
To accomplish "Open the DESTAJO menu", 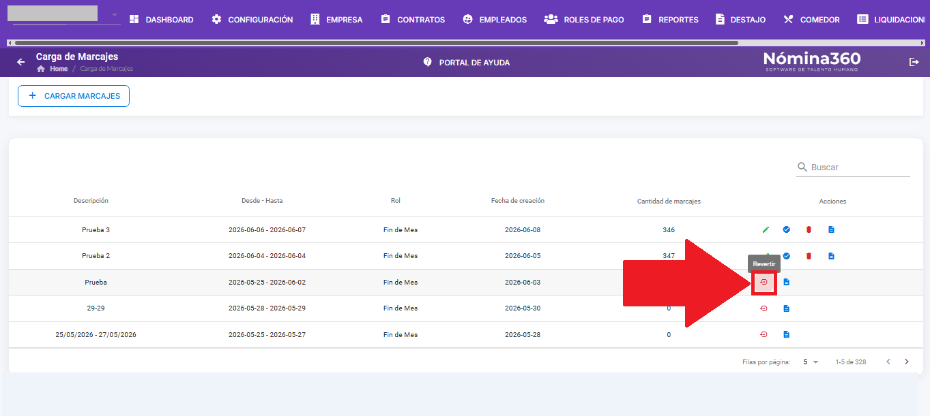I will [740, 20].
